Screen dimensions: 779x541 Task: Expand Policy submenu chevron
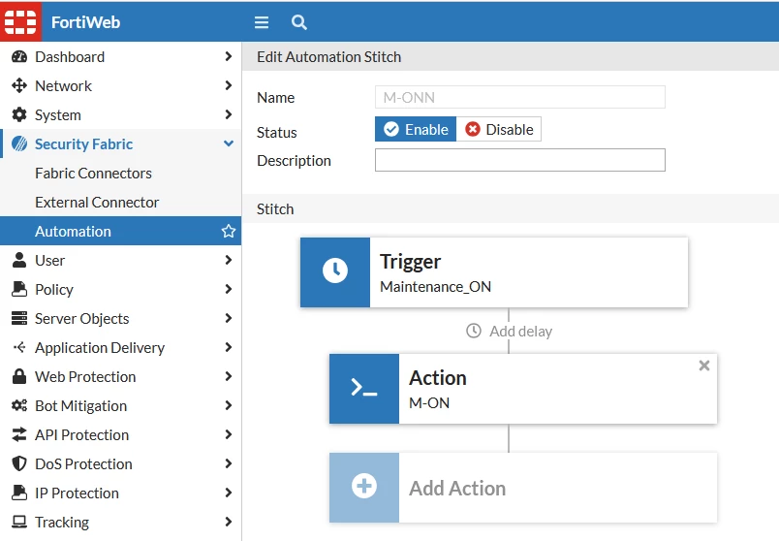228,289
